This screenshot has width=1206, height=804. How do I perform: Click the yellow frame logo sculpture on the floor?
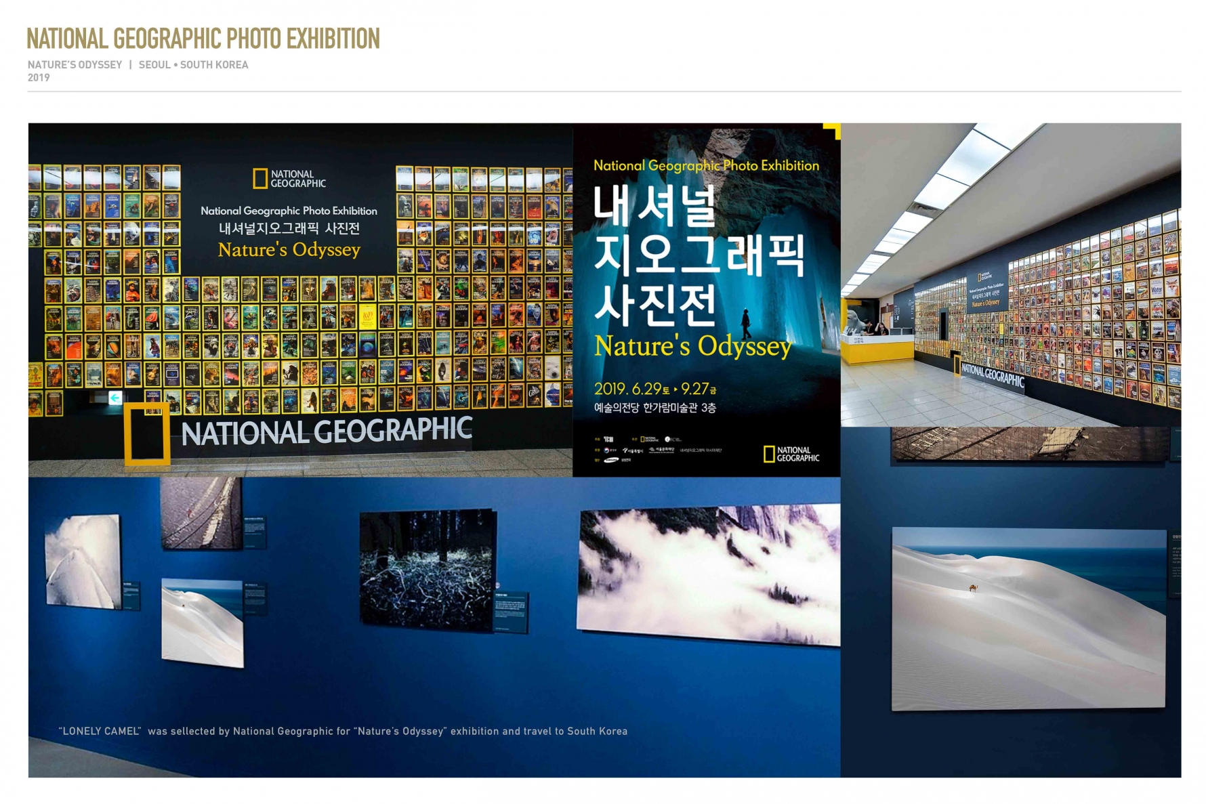[146, 433]
